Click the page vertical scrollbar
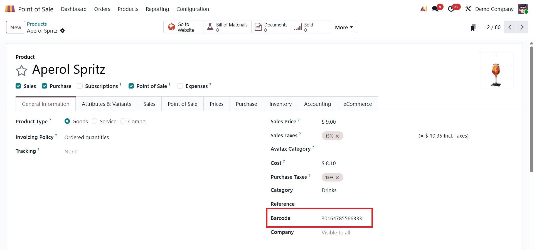This screenshot has height=250, width=534. click(x=531, y=109)
